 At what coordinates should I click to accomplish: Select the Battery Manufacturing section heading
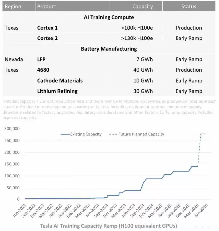coord(109,49)
